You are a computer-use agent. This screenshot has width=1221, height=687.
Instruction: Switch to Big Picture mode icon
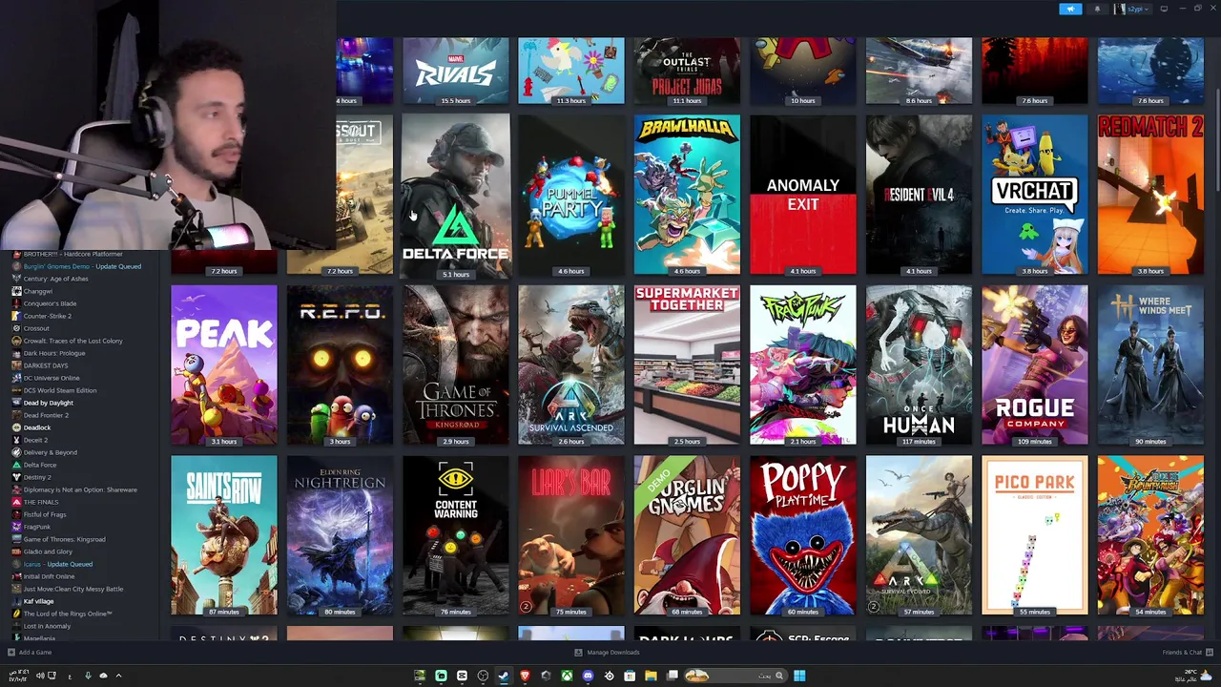coord(1164,9)
